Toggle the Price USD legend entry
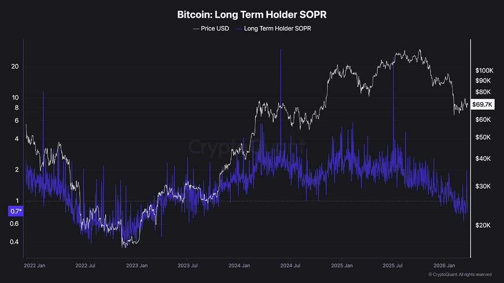This screenshot has width=504, height=283. pyautogui.click(x=211, y=28)
